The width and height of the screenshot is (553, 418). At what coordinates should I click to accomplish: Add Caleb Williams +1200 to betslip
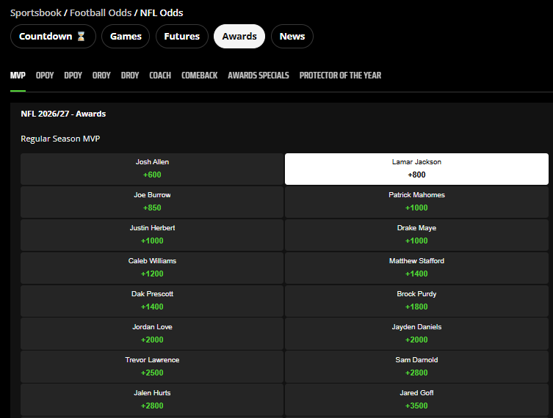point(152,268)
